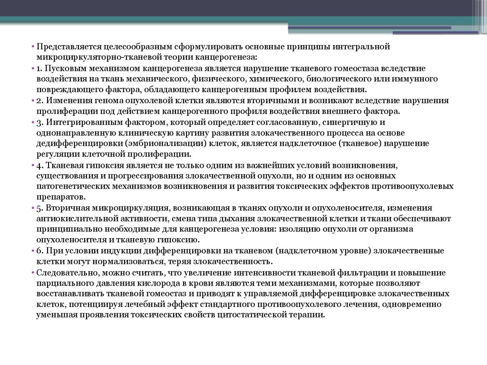Screen dimensions: 487x365
Task: Click the dark header band at top
Action: (238, 8)
